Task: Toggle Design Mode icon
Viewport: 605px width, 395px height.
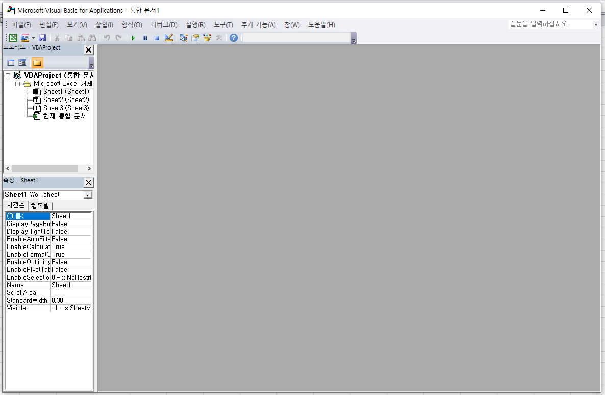Action: [169, 38]
